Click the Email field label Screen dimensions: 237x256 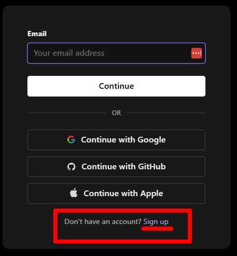point(37,34)
